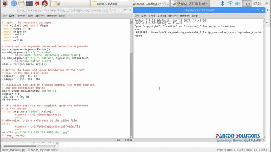Open the editor's Run menu
Image resolution: width=271 pixels, height=152 pixels.
point(30,16)
